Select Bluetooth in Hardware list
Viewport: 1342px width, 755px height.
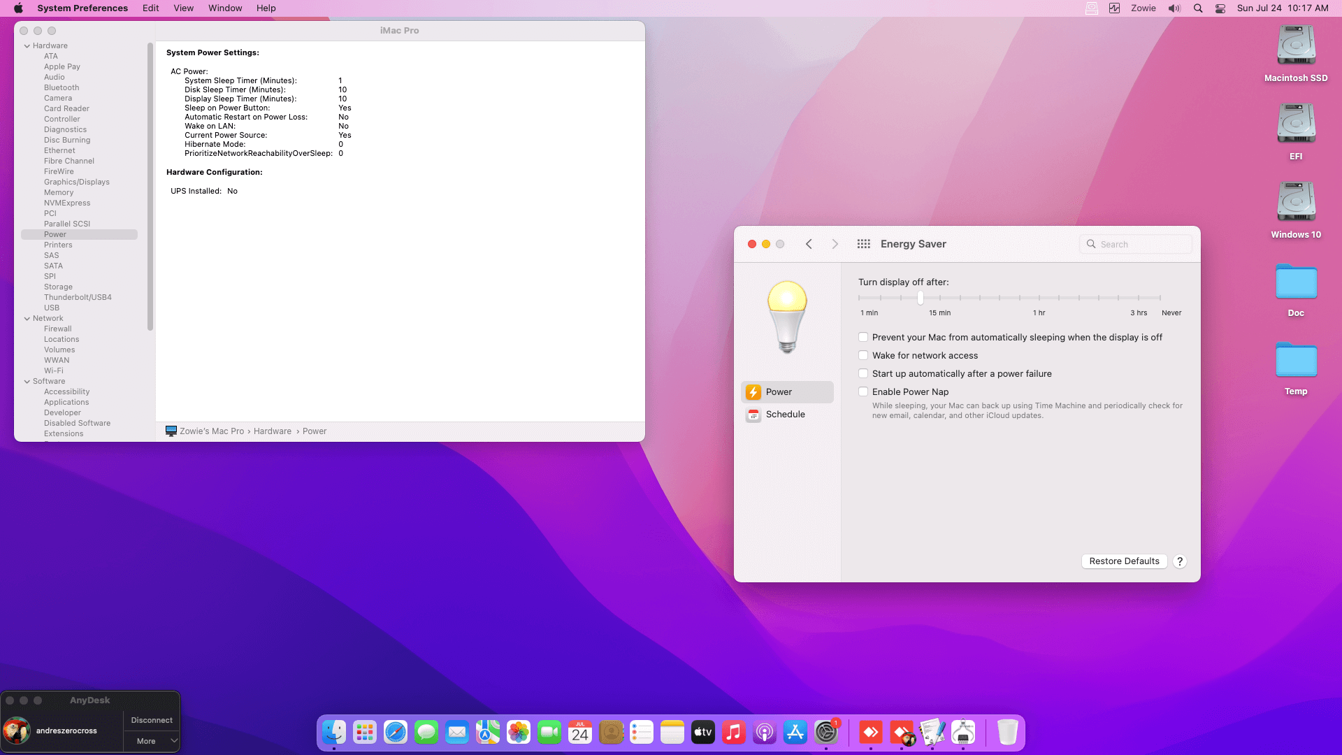[62, 88]
